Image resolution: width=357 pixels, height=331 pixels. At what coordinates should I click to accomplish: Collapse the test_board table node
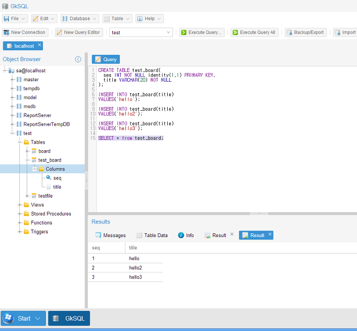pos(27,160)
